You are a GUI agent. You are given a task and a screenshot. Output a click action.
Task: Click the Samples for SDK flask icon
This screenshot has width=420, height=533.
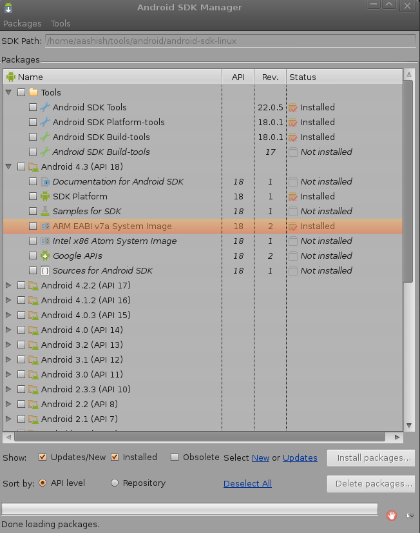[x=45, y=211]
